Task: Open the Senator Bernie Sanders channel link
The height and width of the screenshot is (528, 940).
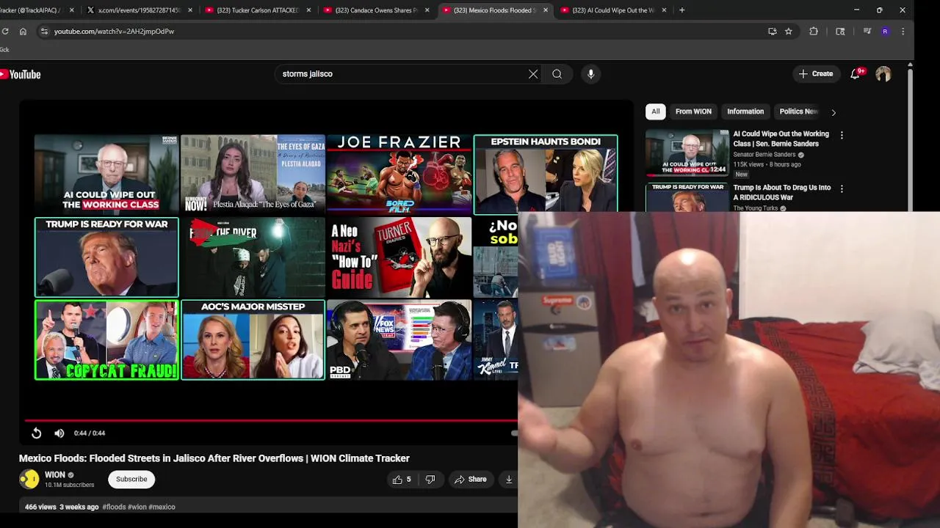Action: 764,155
